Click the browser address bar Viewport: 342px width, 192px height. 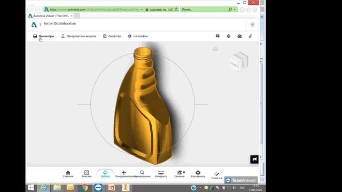tap(94, 10)
